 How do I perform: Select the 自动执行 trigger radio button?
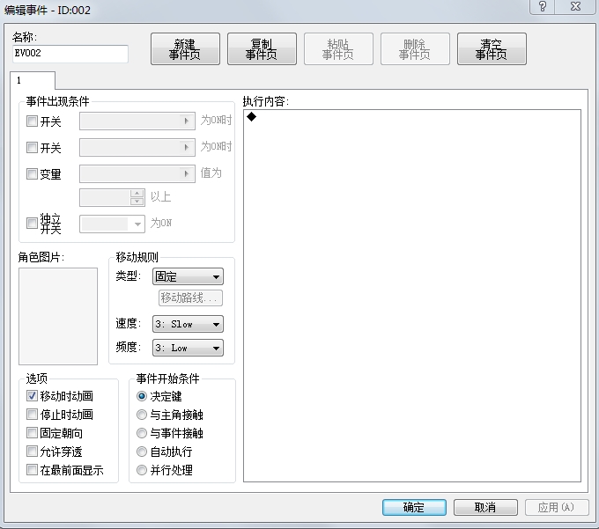142,452
